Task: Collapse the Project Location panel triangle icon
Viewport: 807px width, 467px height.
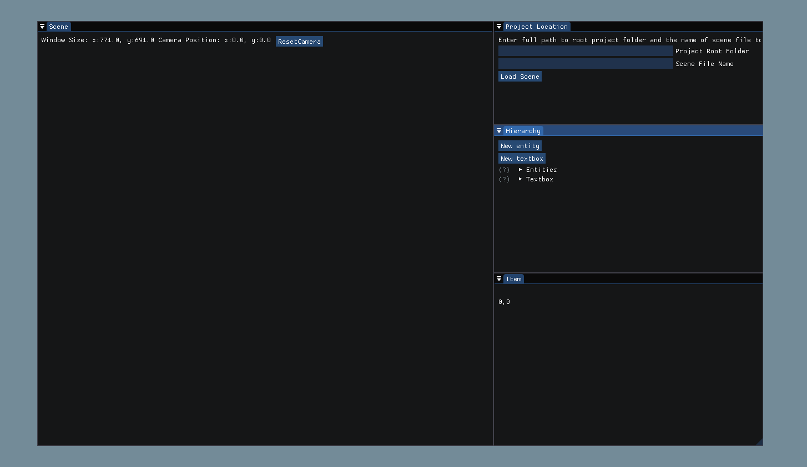Action: (499, 26)
